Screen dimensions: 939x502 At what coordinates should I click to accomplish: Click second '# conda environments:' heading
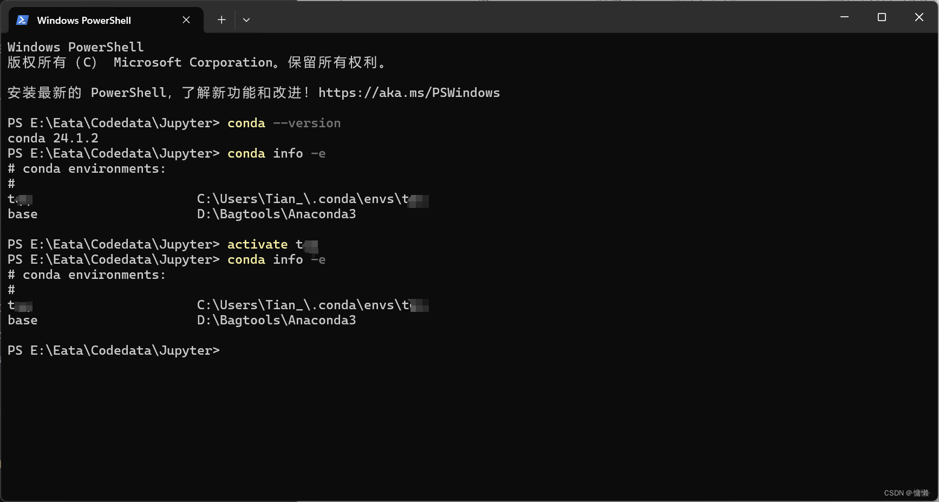coord(87,275)
